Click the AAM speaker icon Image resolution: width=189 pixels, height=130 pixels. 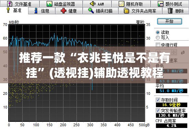click(x=93, y=4)
